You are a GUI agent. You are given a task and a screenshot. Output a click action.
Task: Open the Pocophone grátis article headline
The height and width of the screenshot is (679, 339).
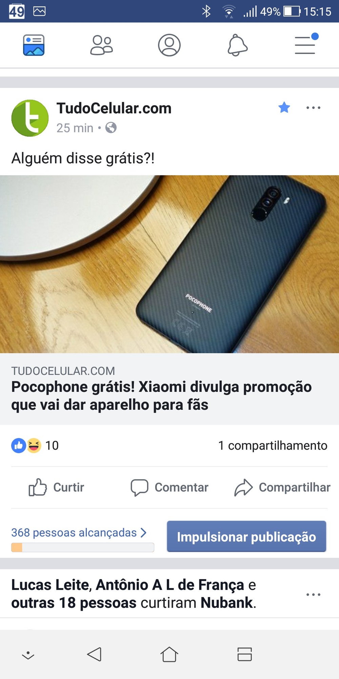pyautogui.click(x=161, y=396)
